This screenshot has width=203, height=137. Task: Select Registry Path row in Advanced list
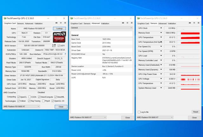click(x=101, y=60)
